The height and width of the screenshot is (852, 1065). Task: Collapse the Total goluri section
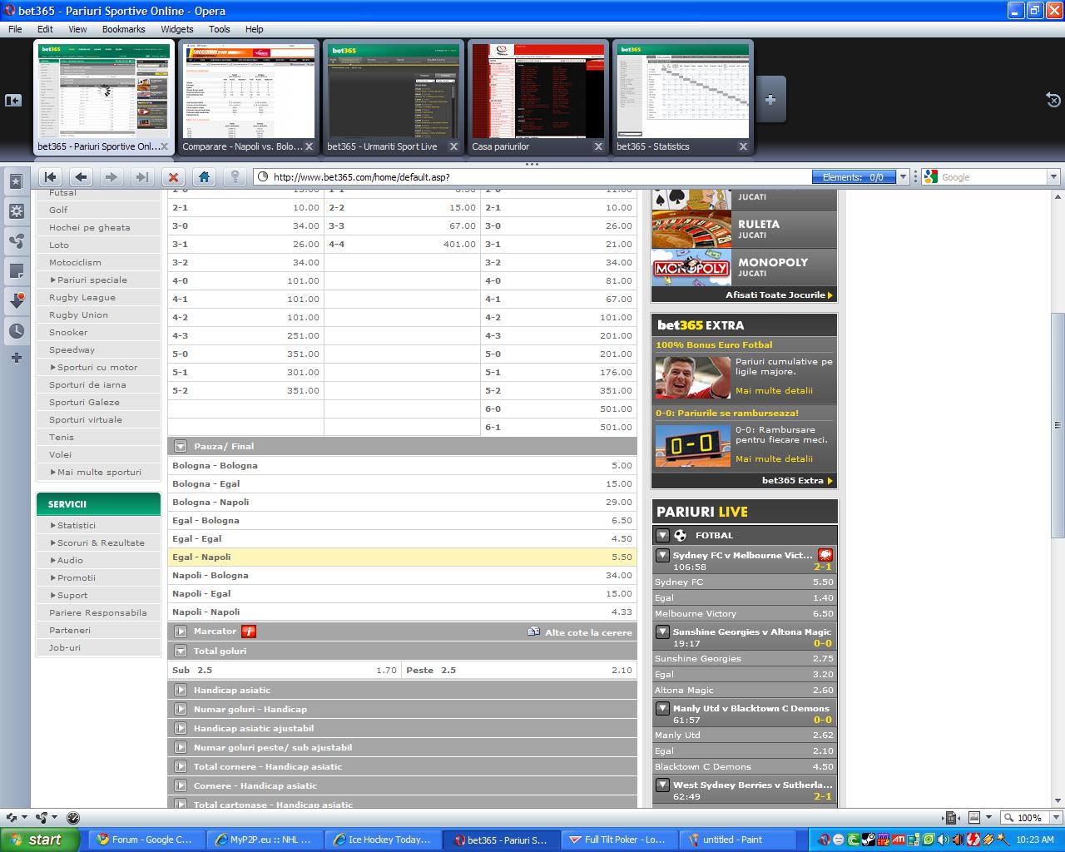[x=181, y=651]
